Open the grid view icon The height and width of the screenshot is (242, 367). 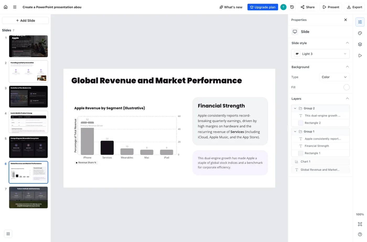[8, 234]
